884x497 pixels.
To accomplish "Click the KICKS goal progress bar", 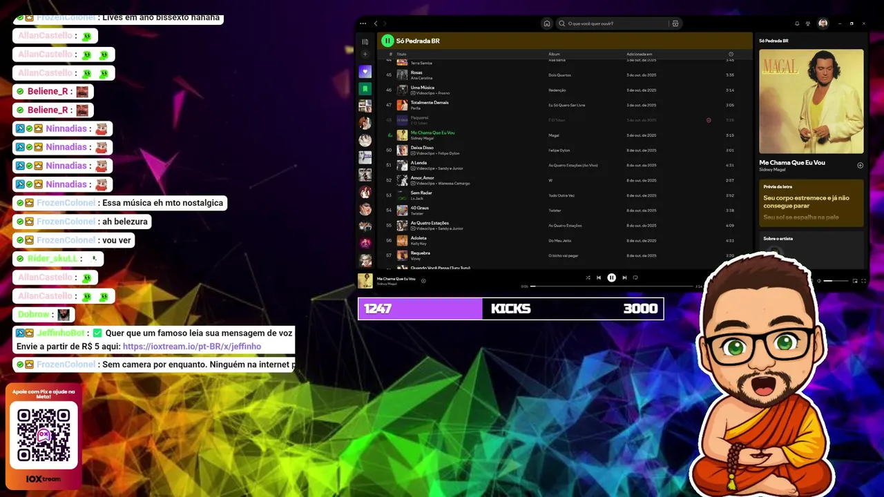I will (x=511, y=309).
